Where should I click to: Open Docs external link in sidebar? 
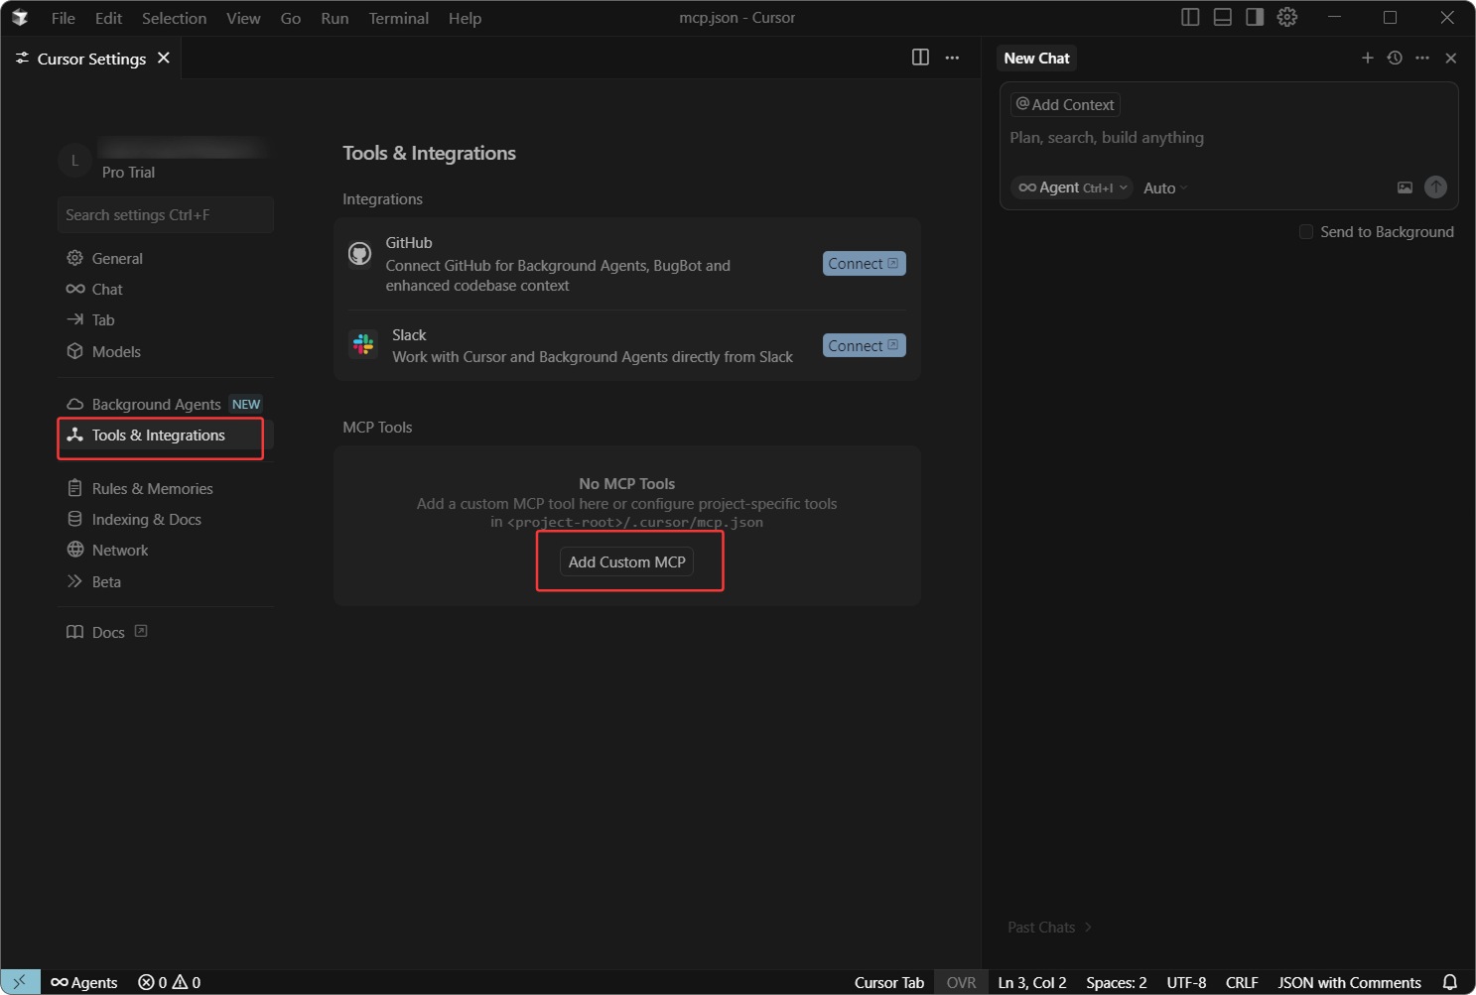point(107,632)
